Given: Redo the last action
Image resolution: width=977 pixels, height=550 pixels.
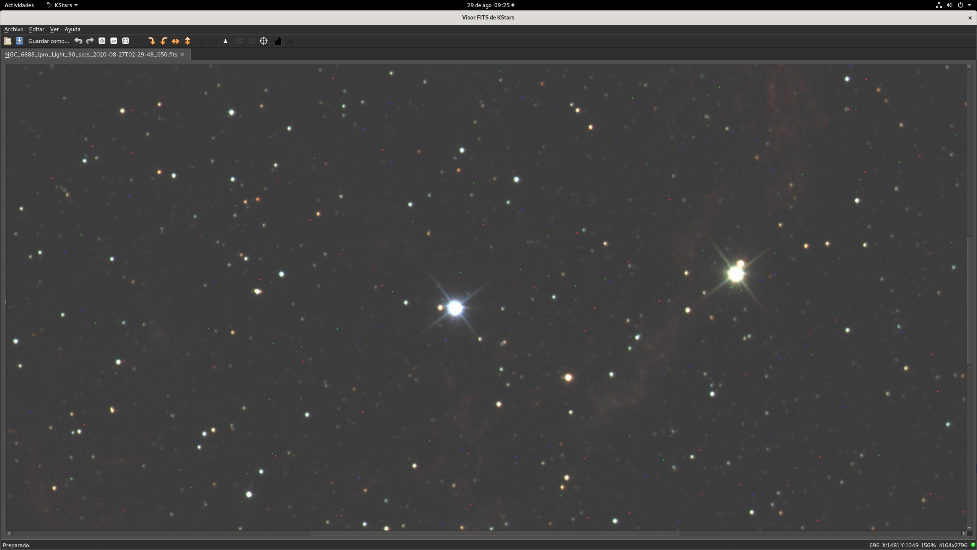Looking at the screenshot, I should 90,41.
